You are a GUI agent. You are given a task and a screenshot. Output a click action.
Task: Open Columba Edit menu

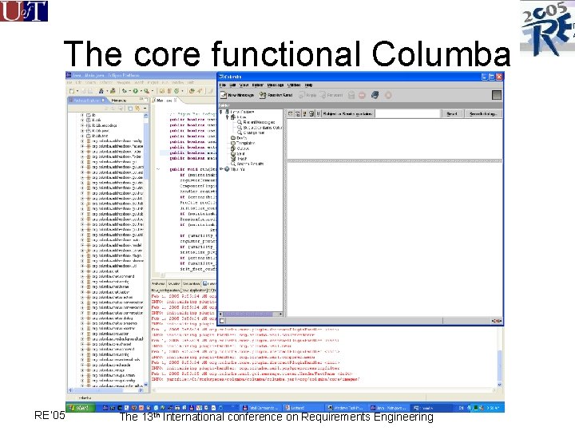[x=232, y=85]
